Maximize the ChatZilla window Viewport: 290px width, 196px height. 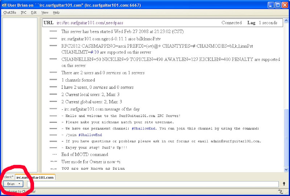277,5
